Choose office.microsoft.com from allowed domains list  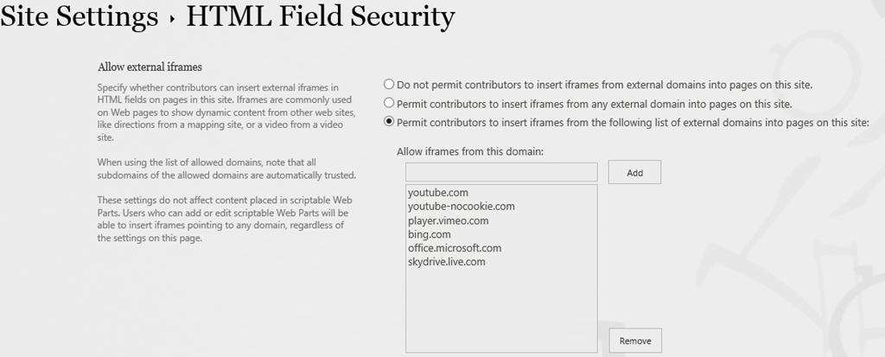pos(455,248)
